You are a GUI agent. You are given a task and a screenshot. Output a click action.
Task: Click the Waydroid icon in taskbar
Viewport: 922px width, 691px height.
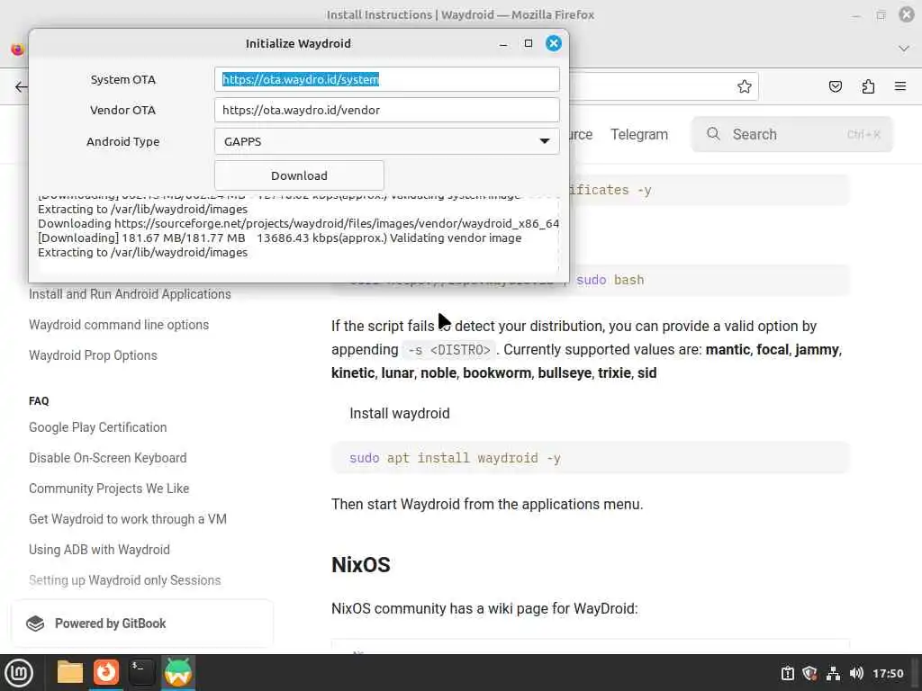177,672
